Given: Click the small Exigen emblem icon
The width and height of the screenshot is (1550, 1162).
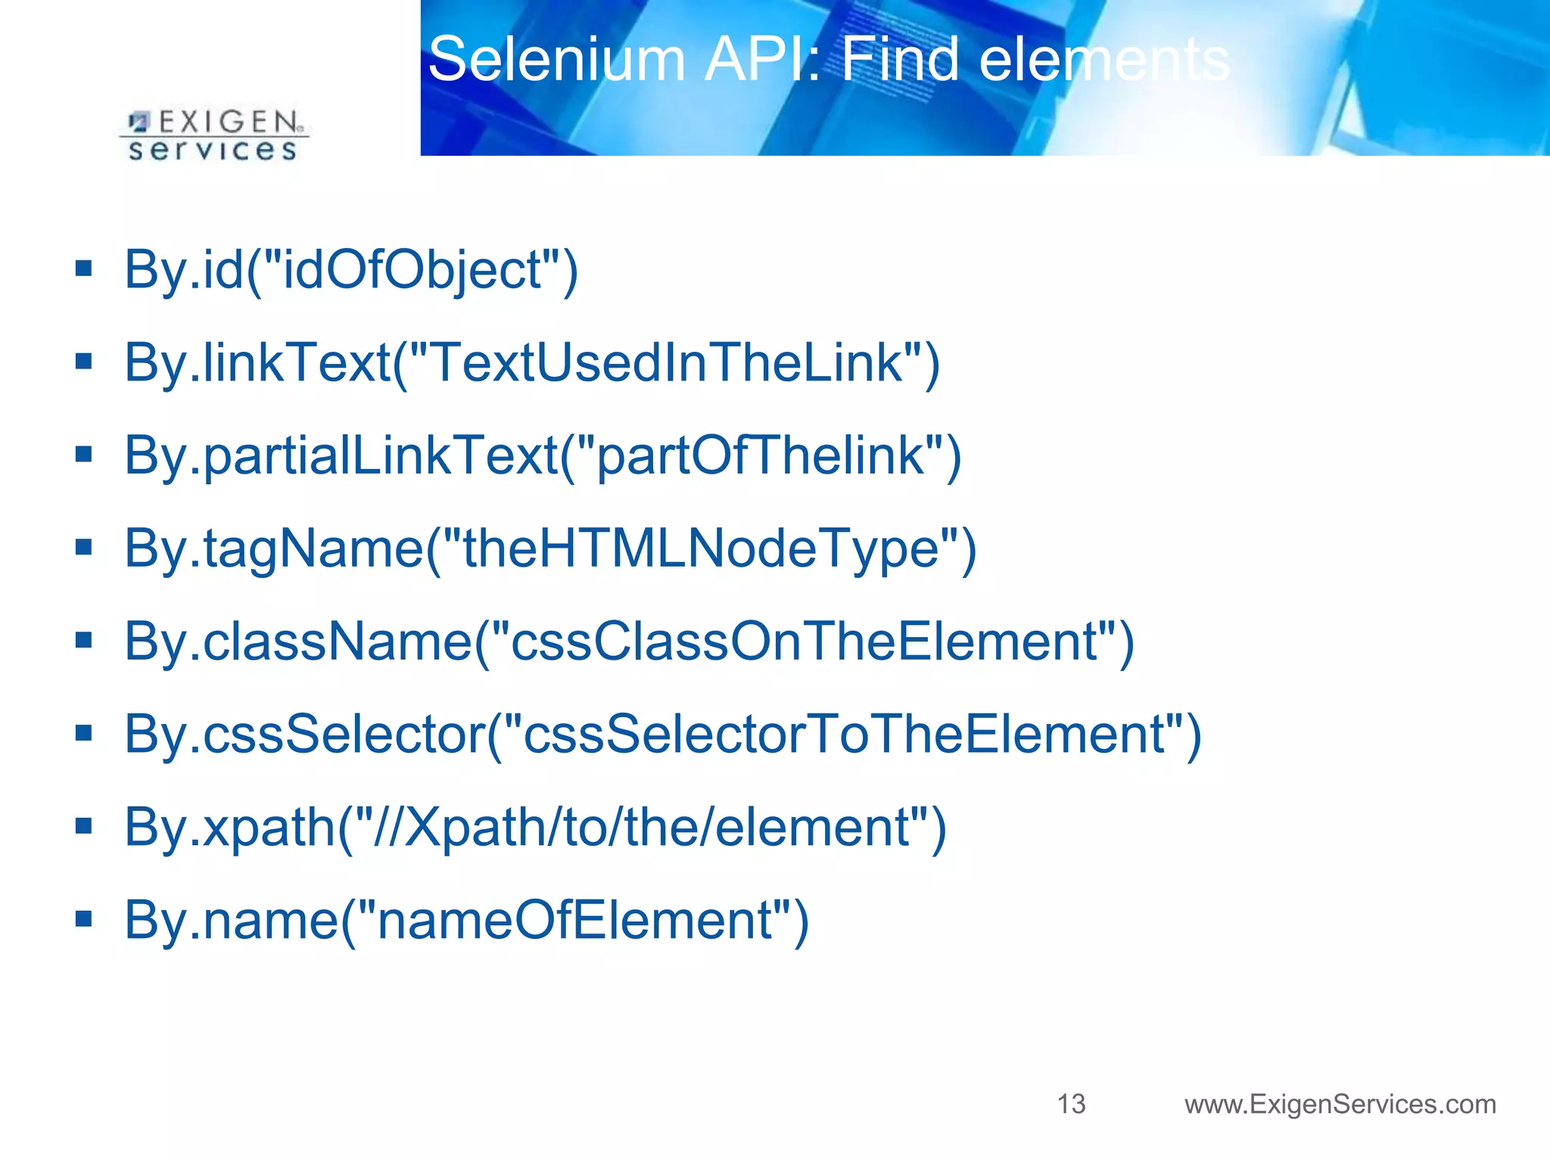Looking at the screenshot, I should point(139,122).
